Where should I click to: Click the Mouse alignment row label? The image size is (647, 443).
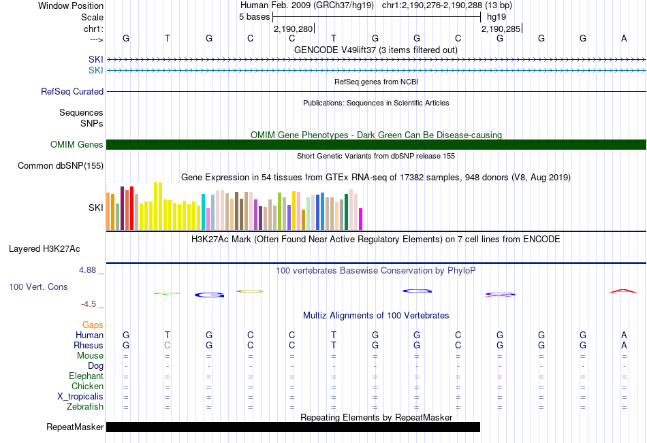click(90, 355)
